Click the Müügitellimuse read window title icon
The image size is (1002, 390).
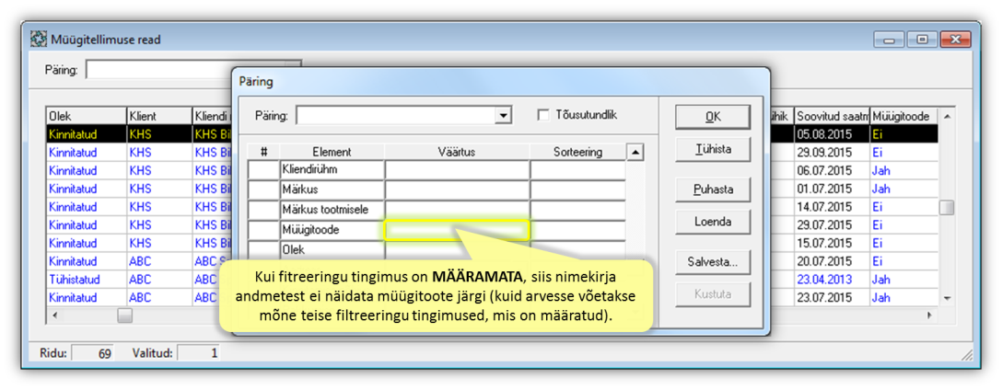coord(39,40)
